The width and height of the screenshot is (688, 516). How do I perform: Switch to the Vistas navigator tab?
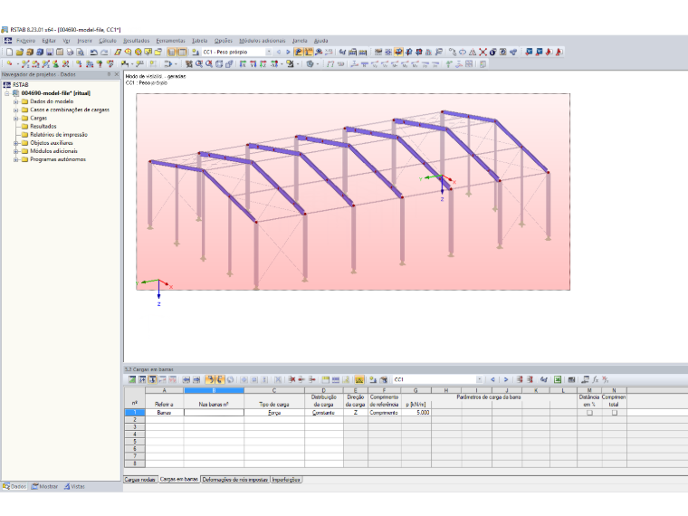tap(74, 486)
